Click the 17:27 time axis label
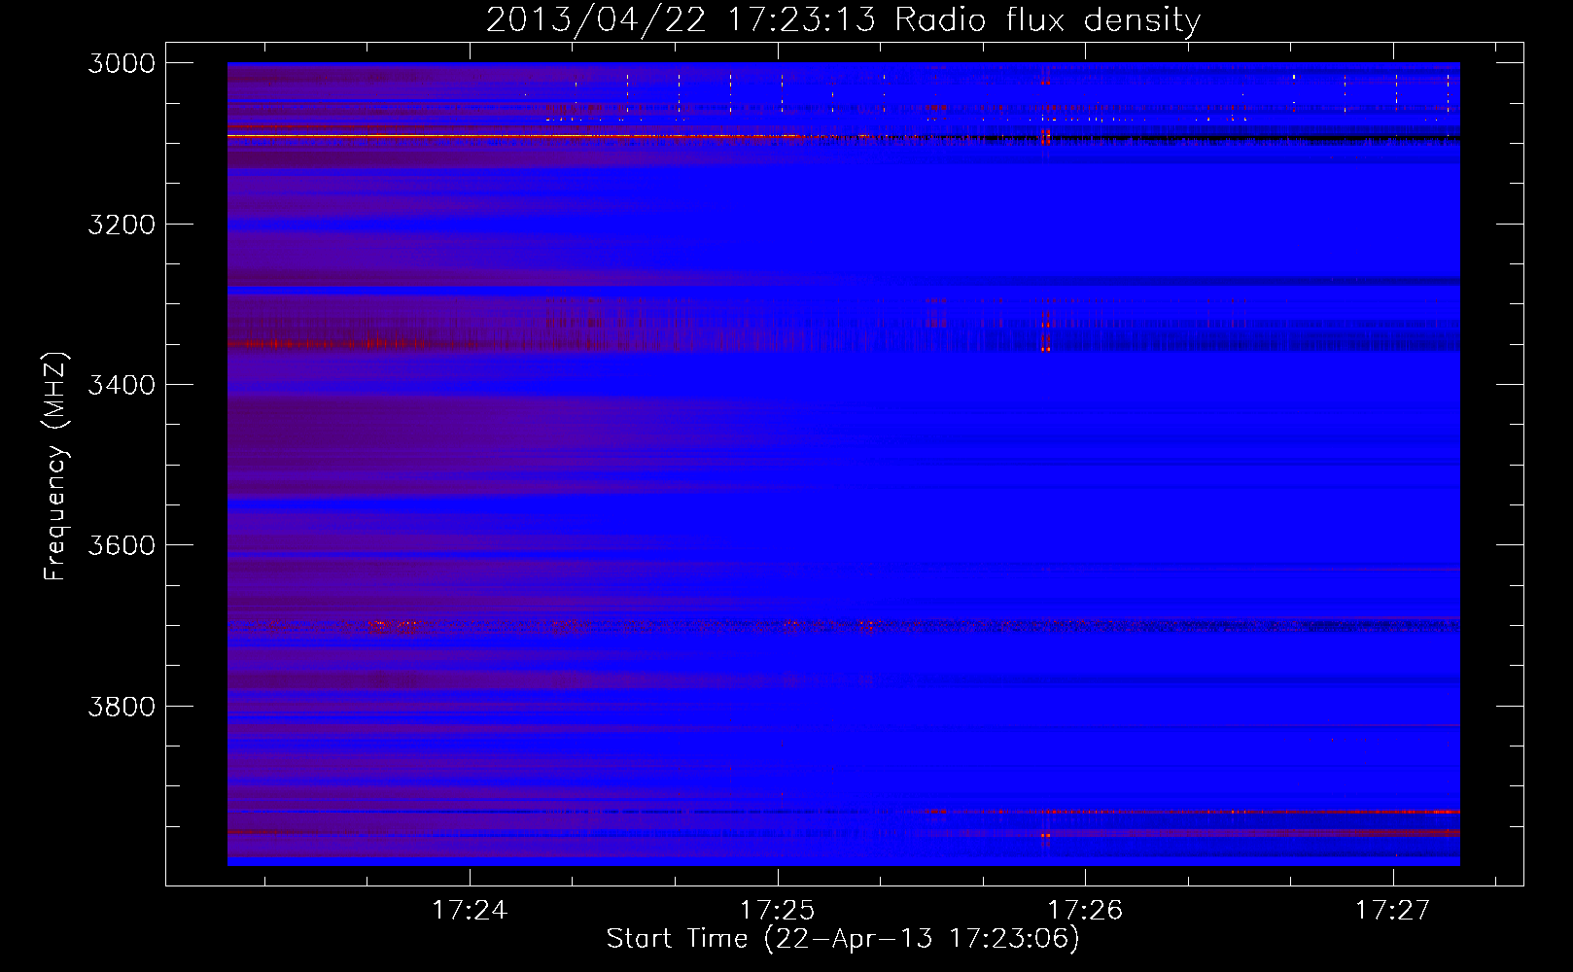 tap(1393, 910)
